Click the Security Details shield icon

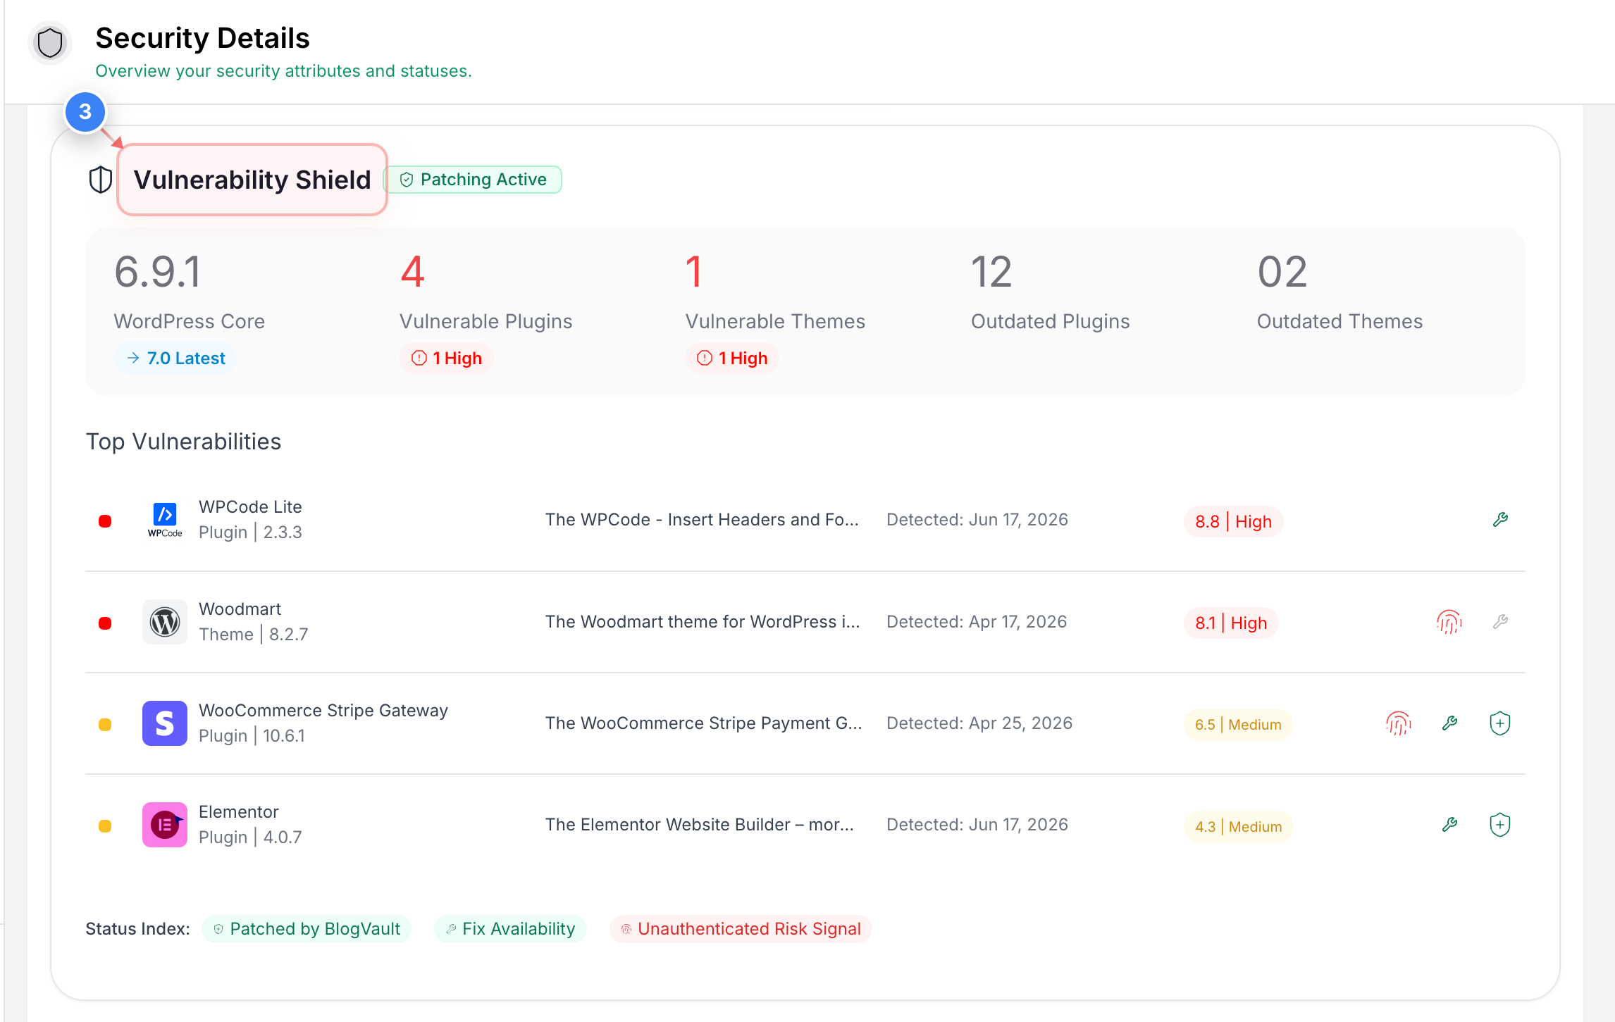tap(50, 43)
